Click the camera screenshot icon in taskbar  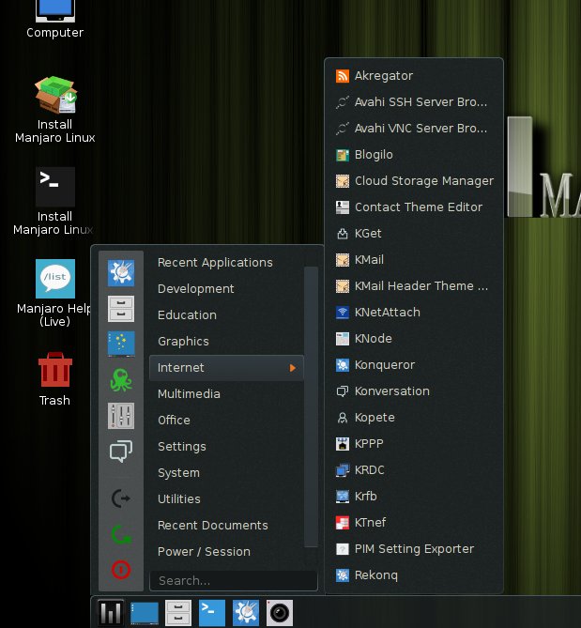coord(280,613)
